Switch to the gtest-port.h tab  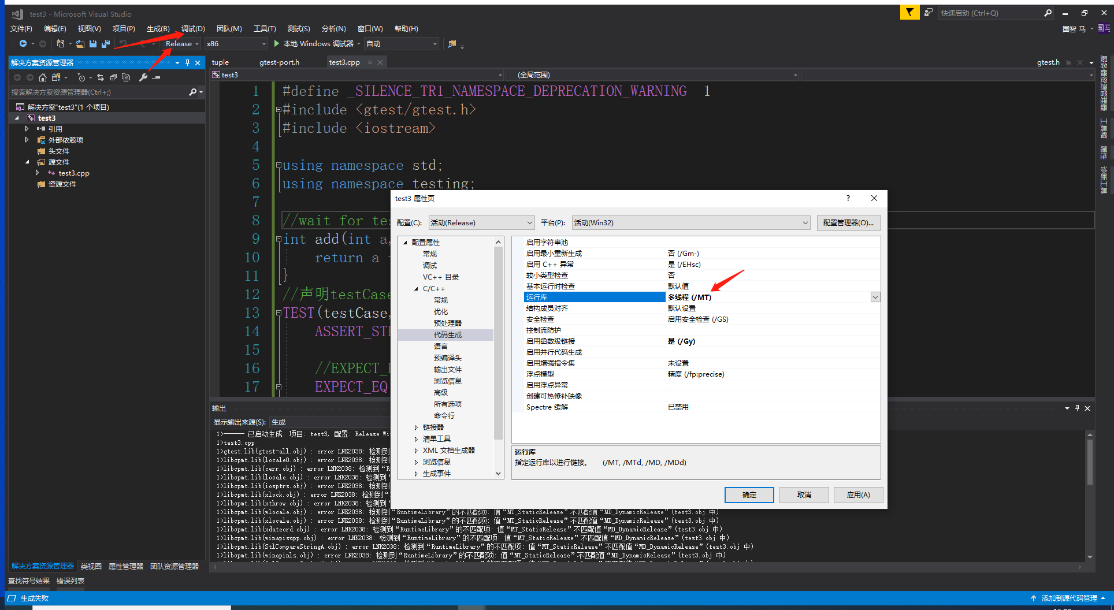pyautogui.click(x=279, y=62)
